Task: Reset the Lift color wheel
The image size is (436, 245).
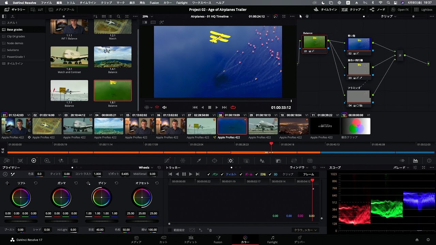Action: tap(36, 183)
